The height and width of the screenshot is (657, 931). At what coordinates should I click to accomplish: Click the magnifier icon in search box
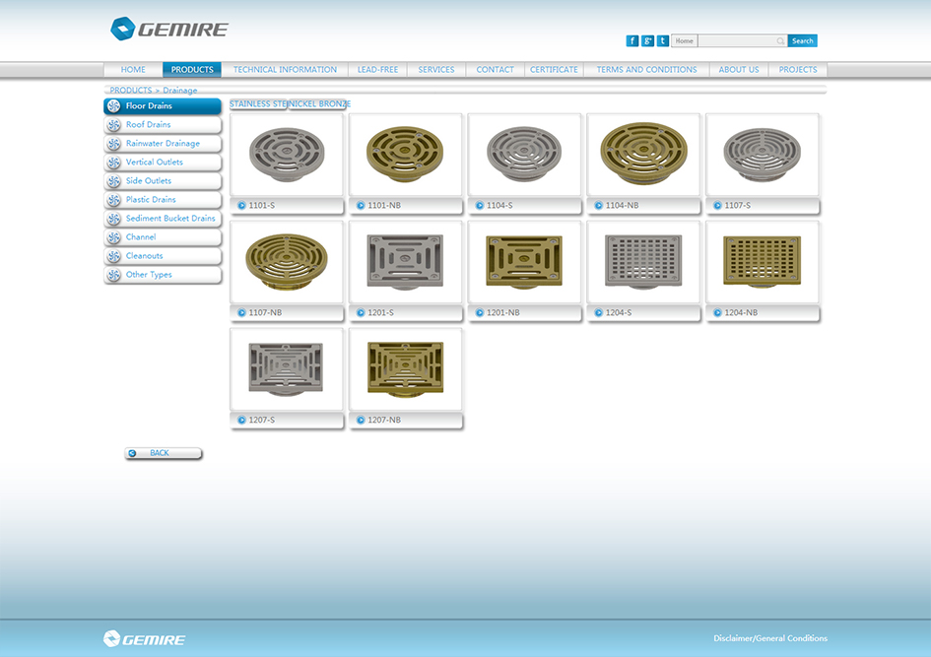pos(780,41)
